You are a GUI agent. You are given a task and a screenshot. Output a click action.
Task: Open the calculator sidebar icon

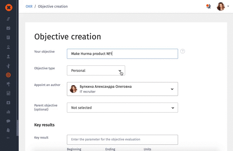pos(8,93)
